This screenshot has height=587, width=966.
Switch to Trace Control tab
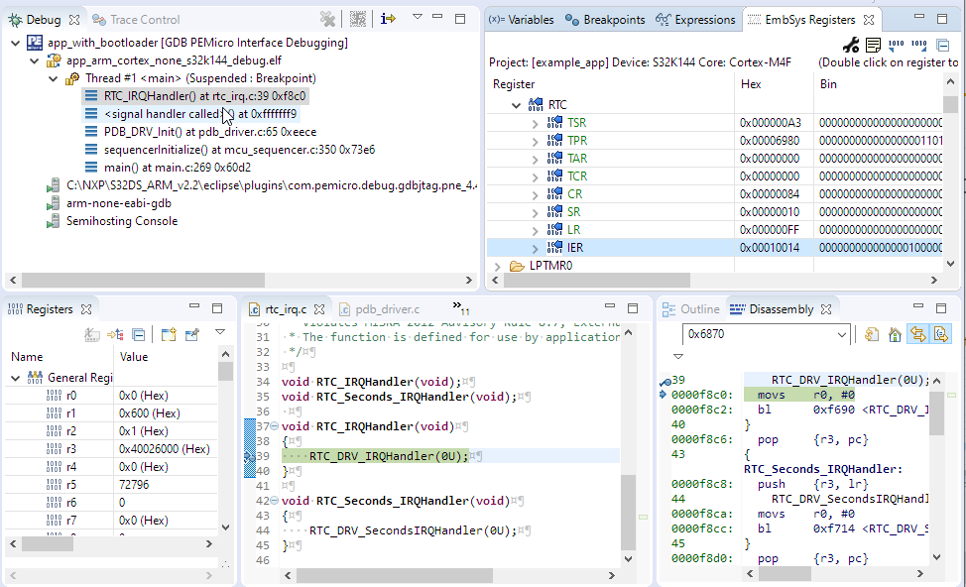136,20
